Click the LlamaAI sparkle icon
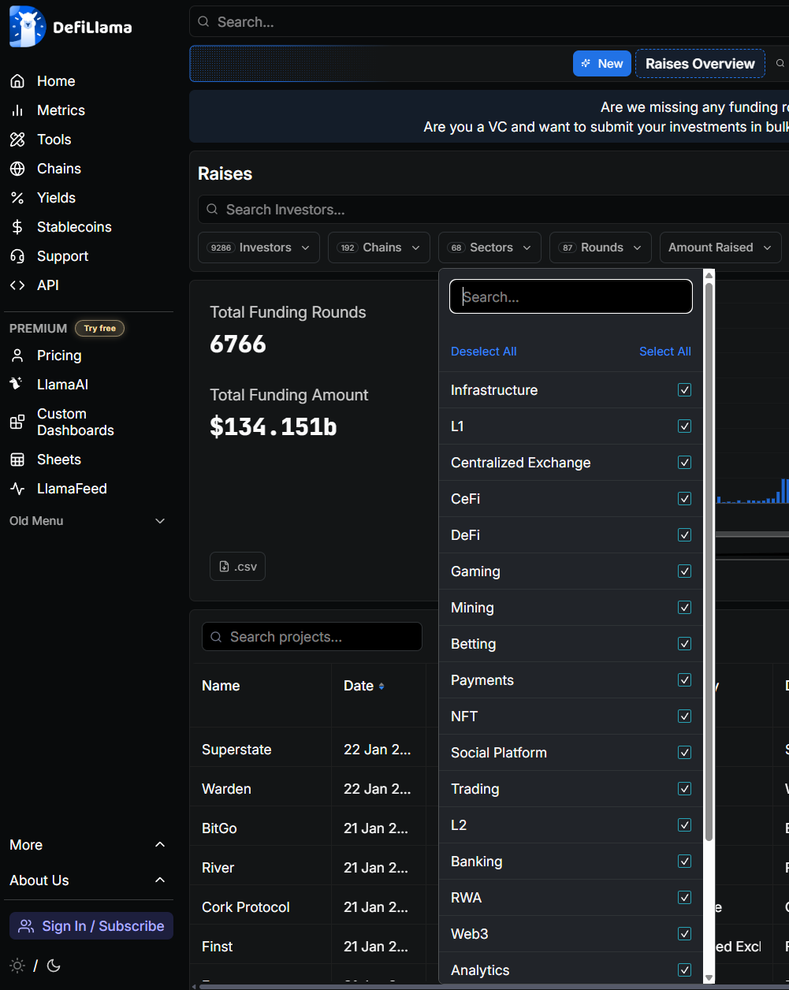The width and height of the screenshot is (789, 990). 17,385
